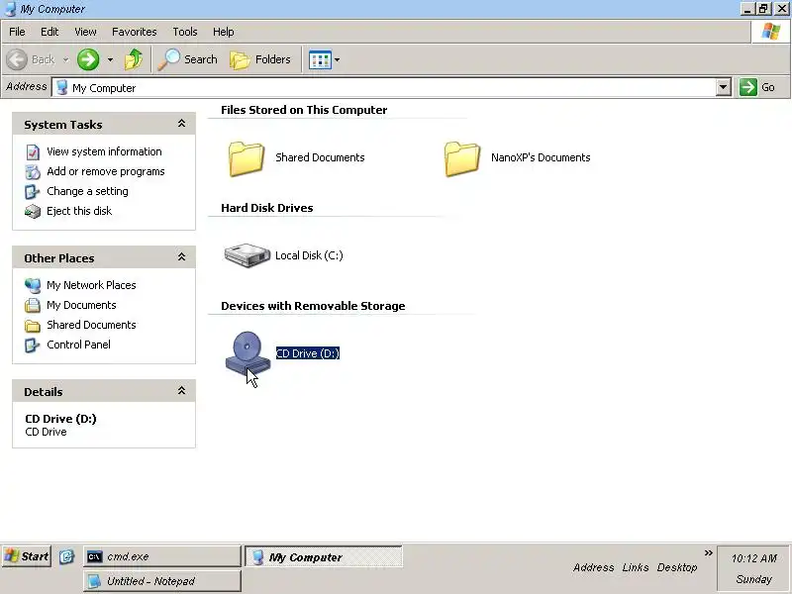Open the Edit menu
Screen dimensions: 792x594
point(49,32)
